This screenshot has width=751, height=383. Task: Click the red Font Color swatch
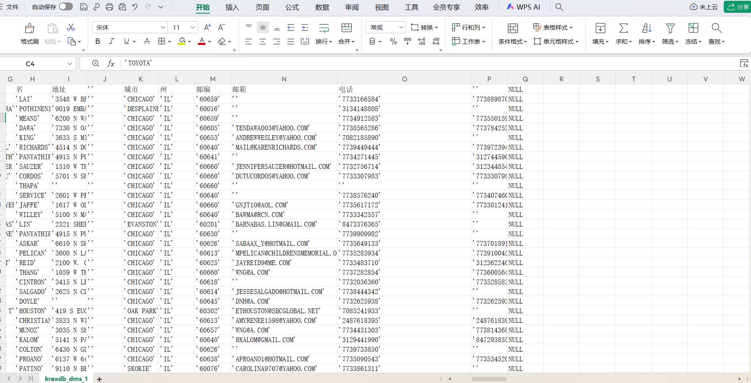pyautogui.click(x=202, y=41)
